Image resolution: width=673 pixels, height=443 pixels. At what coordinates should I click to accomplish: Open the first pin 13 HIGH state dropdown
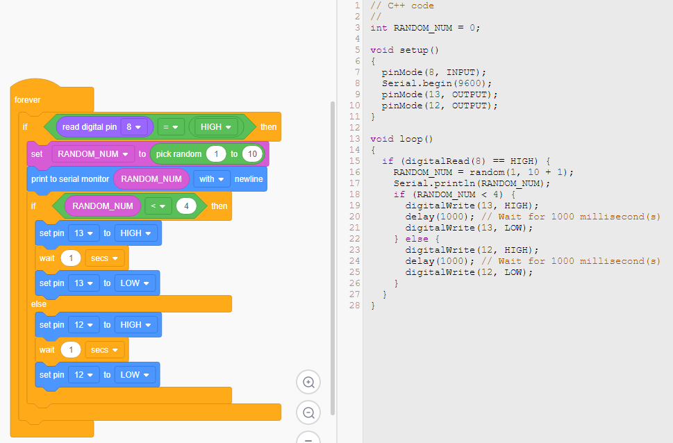point(135,233)
